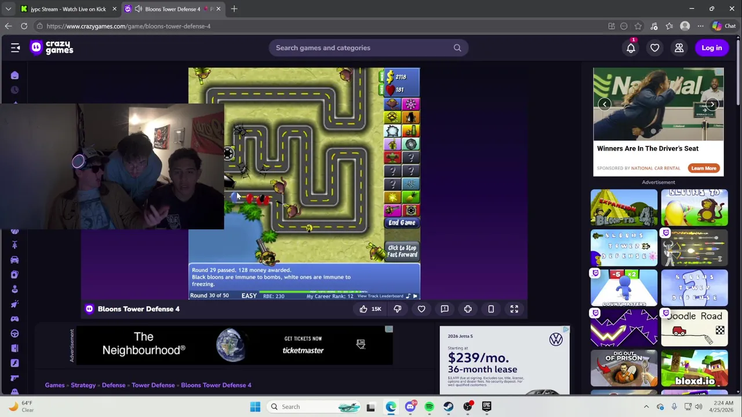Select the pink Tack Shooter tower icon
This screenshot has height=417, width=742.
pyautogui.click(x=411, y=104)
